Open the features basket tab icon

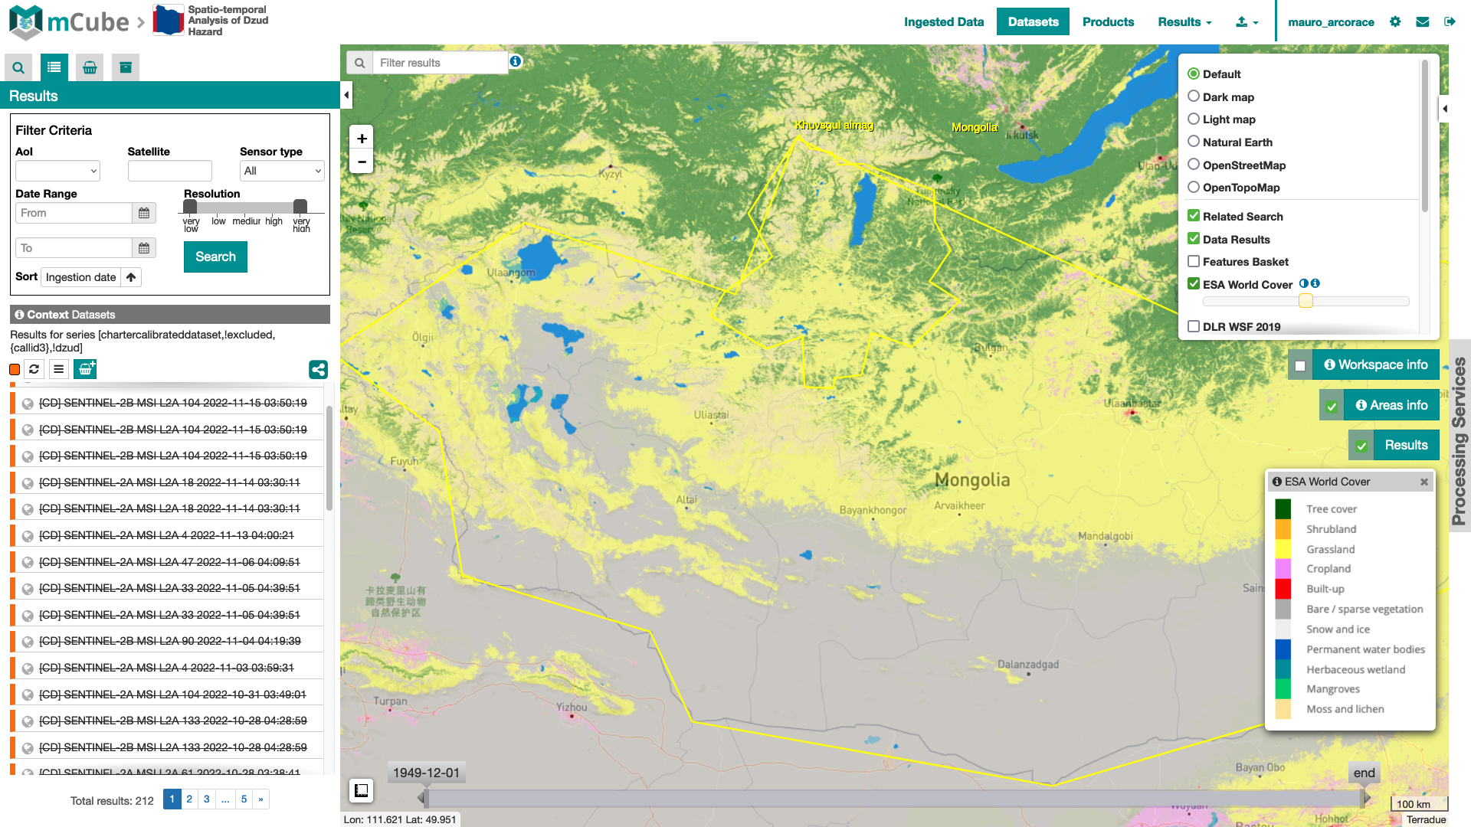(x=90, y=67)
